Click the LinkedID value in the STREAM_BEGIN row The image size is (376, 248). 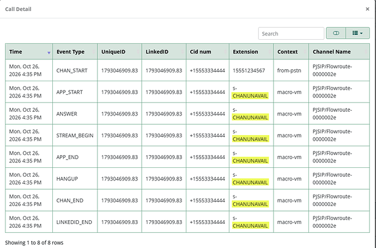(x=164, y=136)
